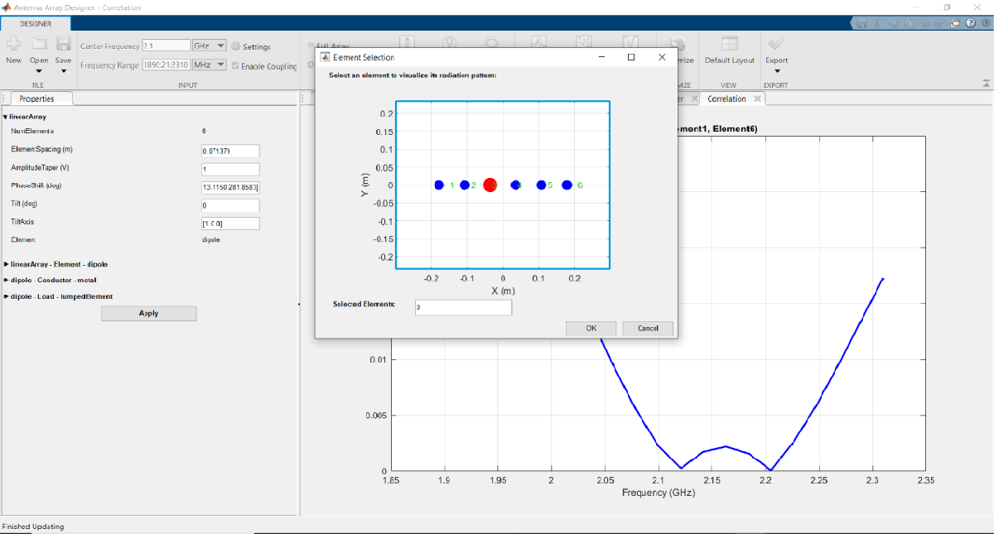Select the Properties panel tab
Image resolution: width=994 pixels, height=534 pixels.
pos(36,99)
